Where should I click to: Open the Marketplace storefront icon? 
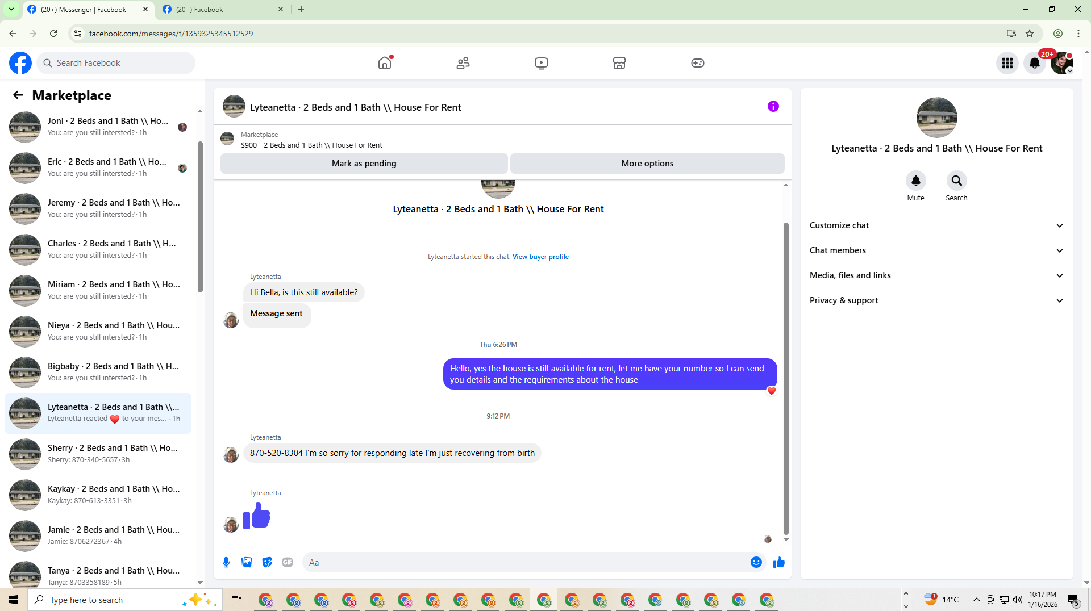click(x=619, y=63)
